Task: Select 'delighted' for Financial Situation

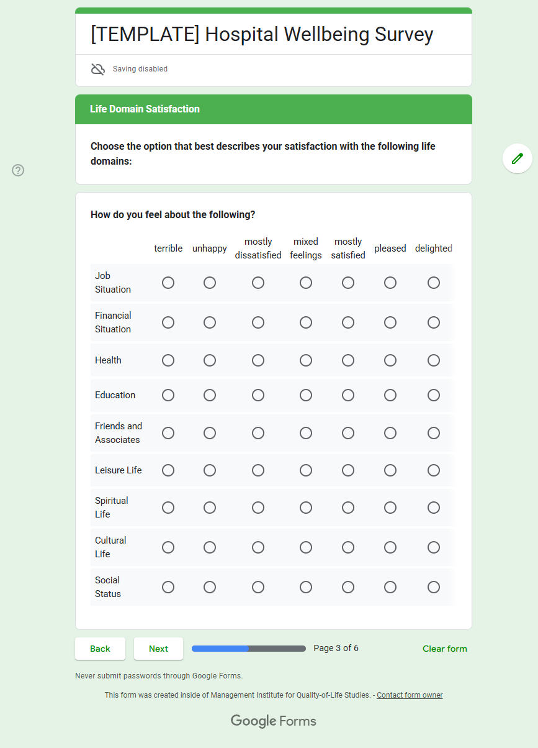Action: 434,322
